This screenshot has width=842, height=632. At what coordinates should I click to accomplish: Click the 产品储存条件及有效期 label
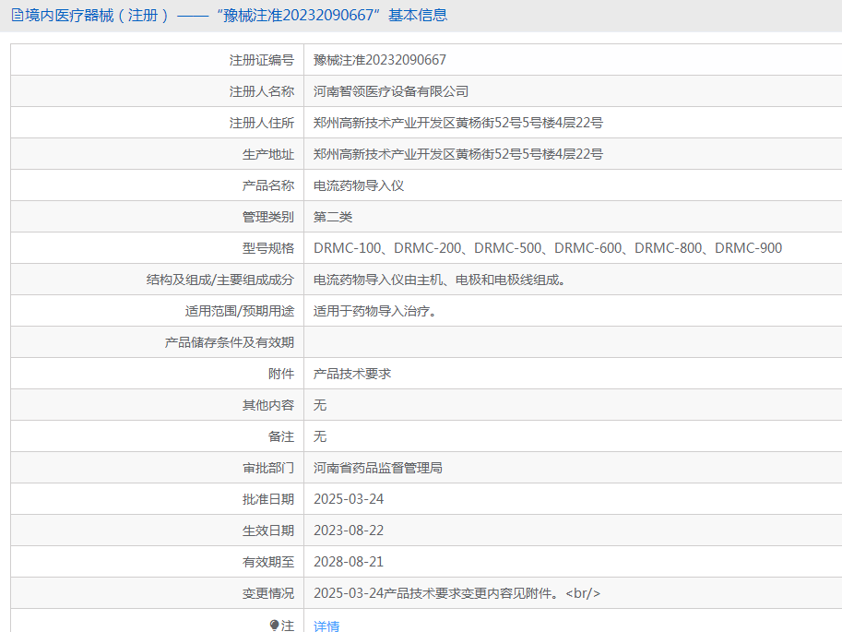point(230,342)
